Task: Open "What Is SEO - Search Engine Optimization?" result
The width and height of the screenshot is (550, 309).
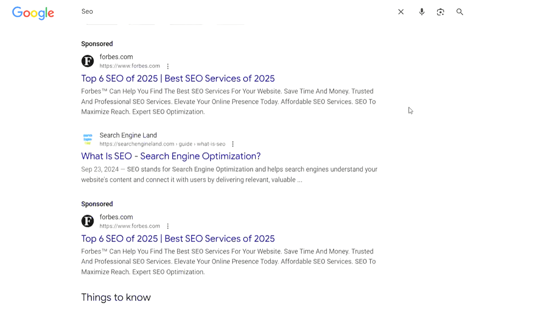Action: [x=171, y=156]
